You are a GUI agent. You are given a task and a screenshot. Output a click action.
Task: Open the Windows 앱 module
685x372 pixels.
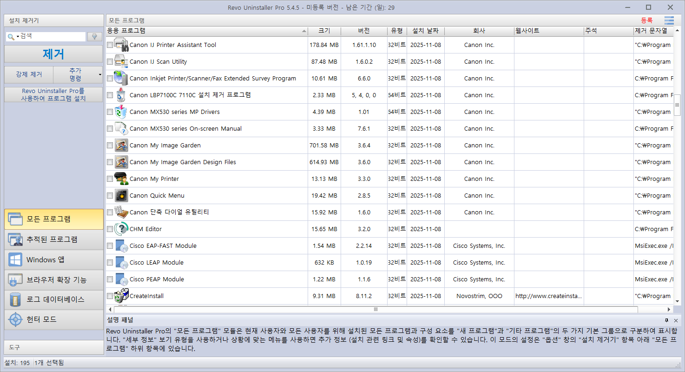tap(54, 260)
